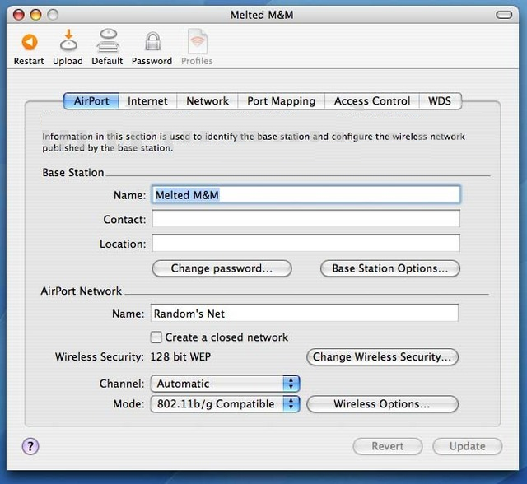The width and height of the screenshot is (527, 484).
Task: Open Base Station Options...
Action: tap(390, 268)
